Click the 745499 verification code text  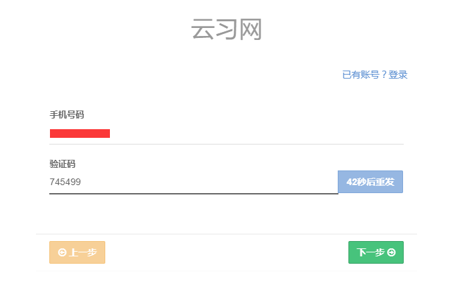click(x=65, y=182)
